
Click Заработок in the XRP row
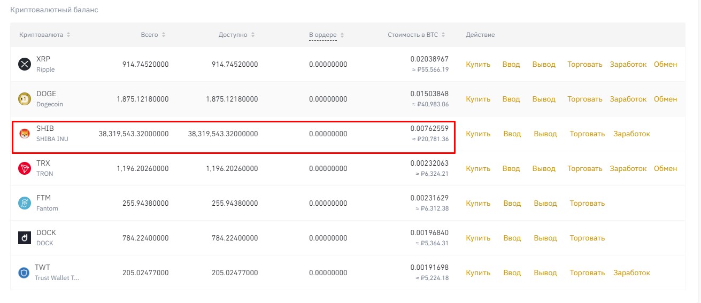point(628,64)
